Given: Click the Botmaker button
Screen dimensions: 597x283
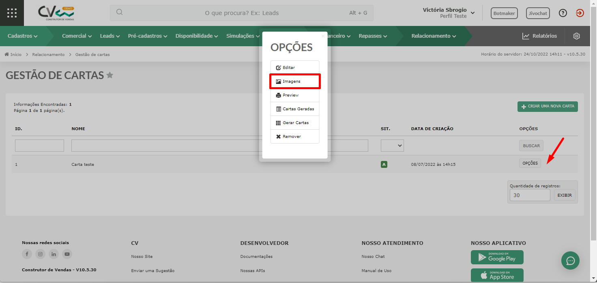Looking at the screenshot, I should 505,13.
